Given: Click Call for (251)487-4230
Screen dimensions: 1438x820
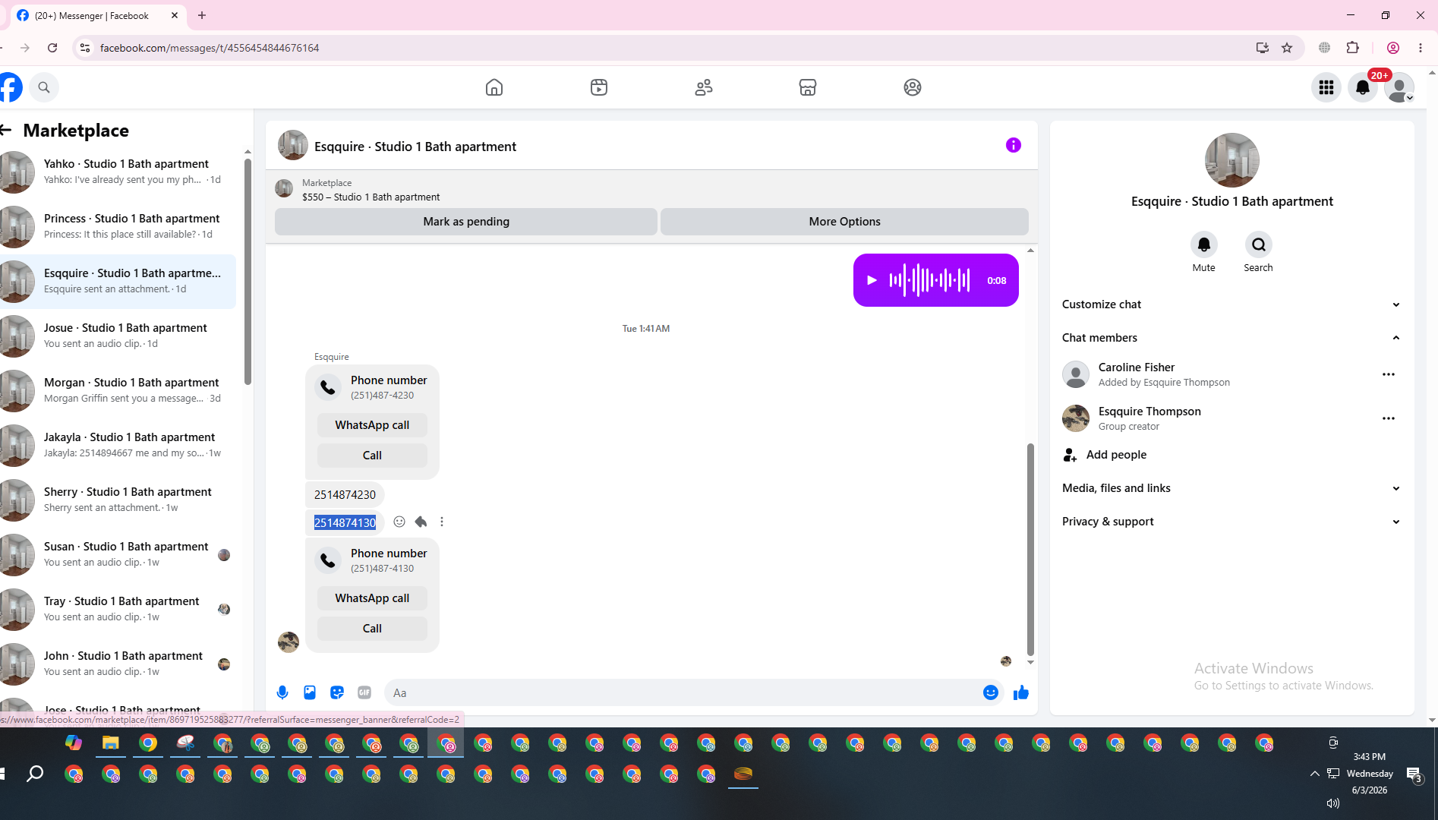Looking at the screenshot, I should [x=372, y=456].
